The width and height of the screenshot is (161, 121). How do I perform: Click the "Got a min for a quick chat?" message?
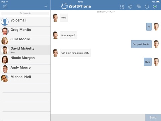tap(75, 53)
